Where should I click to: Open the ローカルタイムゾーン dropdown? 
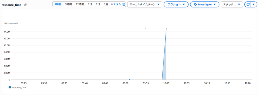145,5
